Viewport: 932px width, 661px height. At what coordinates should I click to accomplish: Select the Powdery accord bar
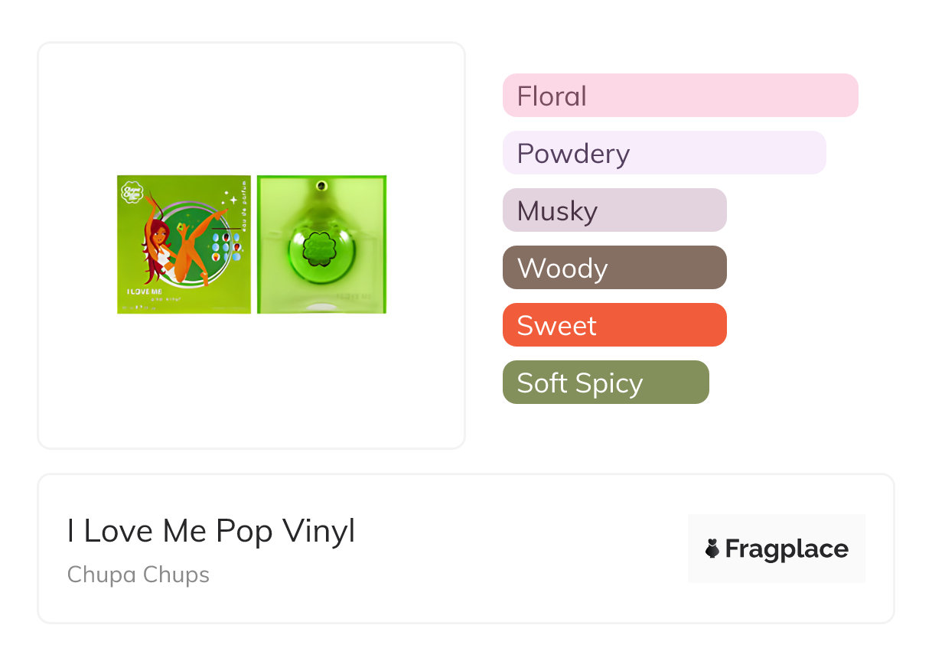(663, 153)
